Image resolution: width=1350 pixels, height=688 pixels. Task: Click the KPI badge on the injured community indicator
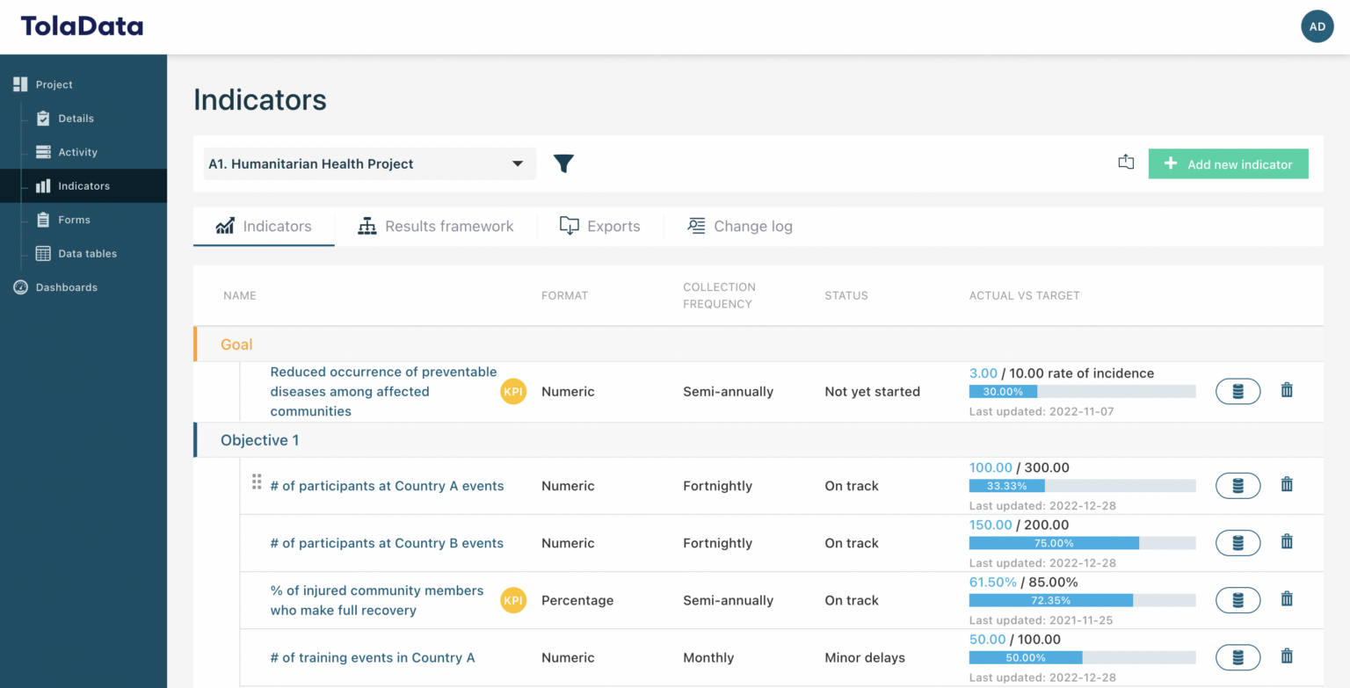point(513,600)
